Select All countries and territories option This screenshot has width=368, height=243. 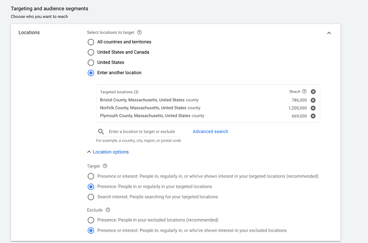[91, 42]
